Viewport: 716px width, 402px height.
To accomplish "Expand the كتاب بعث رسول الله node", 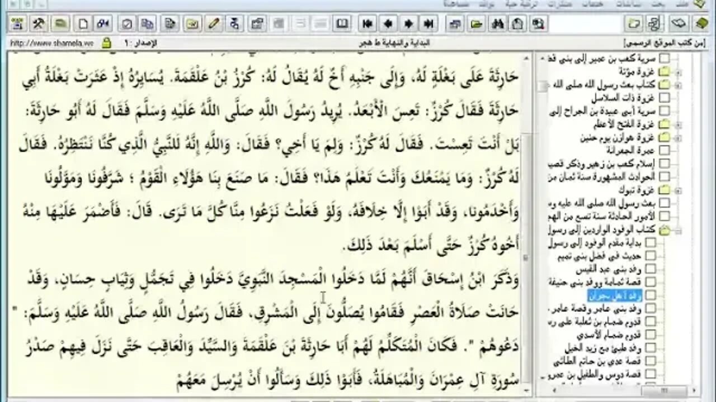I will (x=679, y=85).
